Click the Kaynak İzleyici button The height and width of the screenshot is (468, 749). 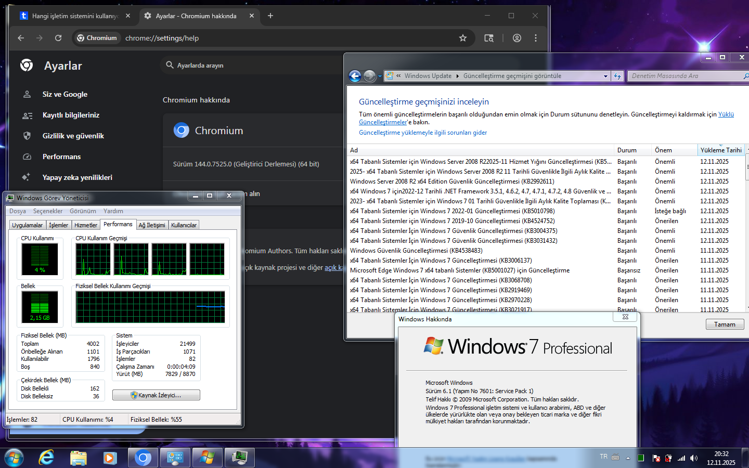pyautogui.click(x=156, y=395)
